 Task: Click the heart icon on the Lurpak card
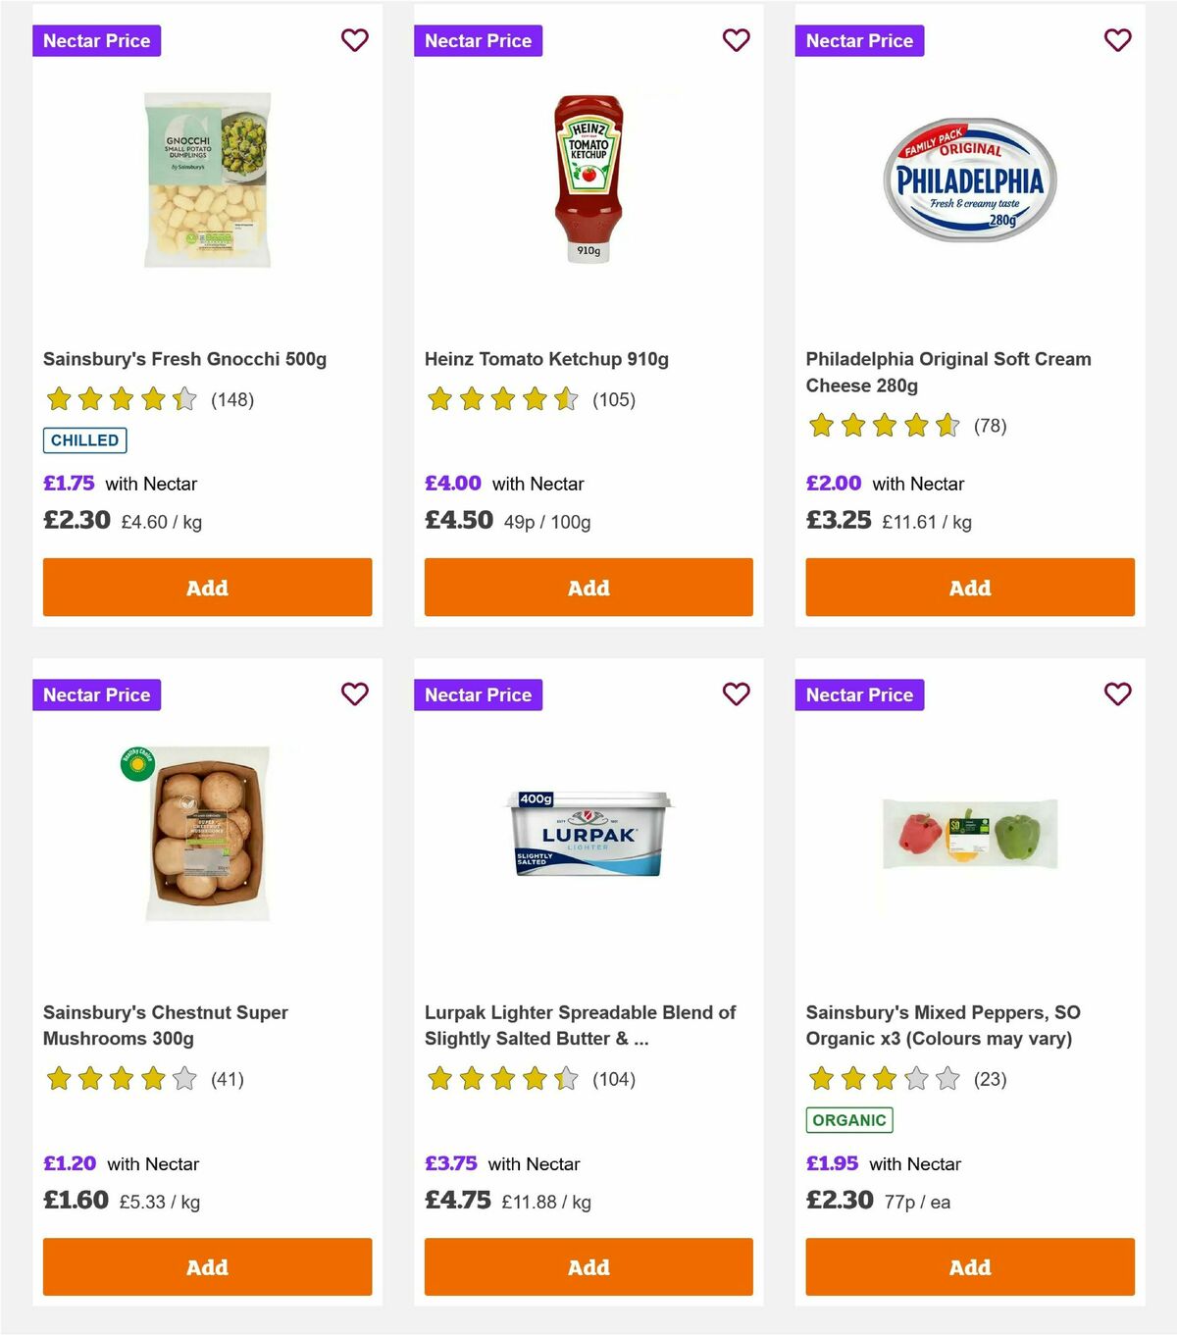pyautogui.click(x=736, y=693)
